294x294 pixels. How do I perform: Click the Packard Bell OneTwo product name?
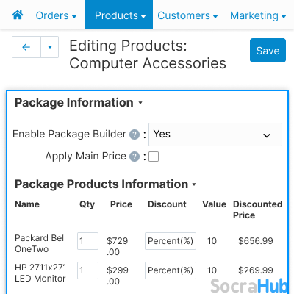[40, 243]
